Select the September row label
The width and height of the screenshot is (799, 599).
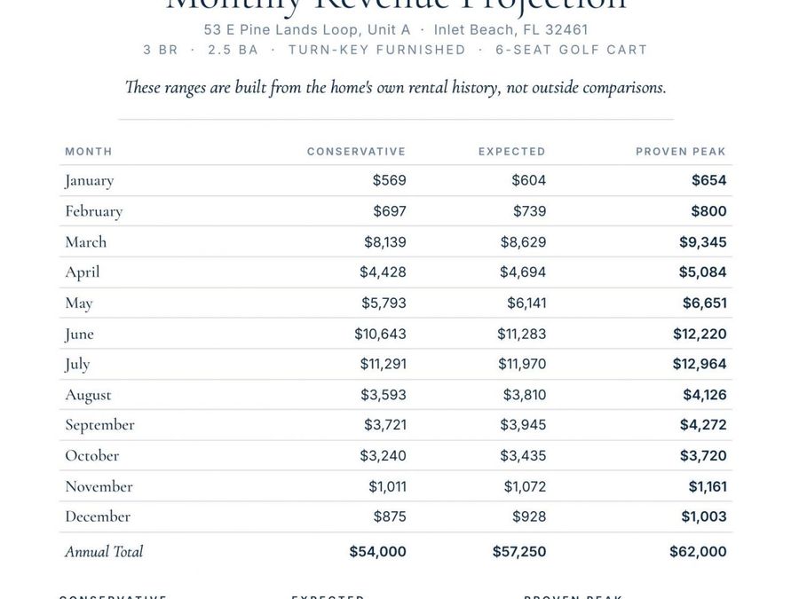coord(99,425)
